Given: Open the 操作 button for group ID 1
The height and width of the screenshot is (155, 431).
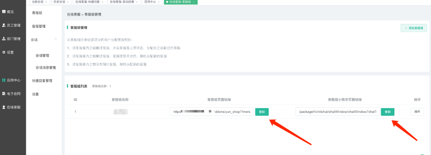Looking at the screenshot, I should tap(417, 112).
